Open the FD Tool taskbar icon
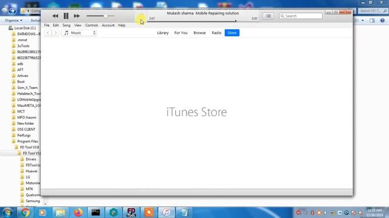 click(131, 213)
